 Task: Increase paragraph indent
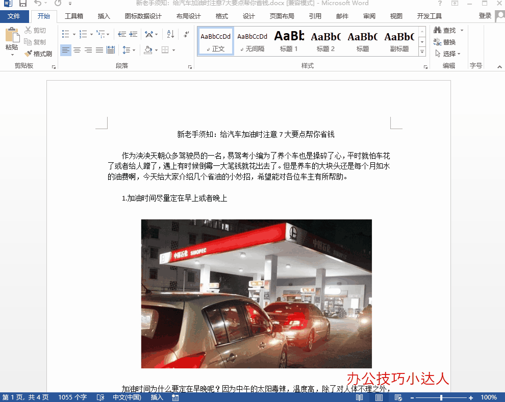133,34
